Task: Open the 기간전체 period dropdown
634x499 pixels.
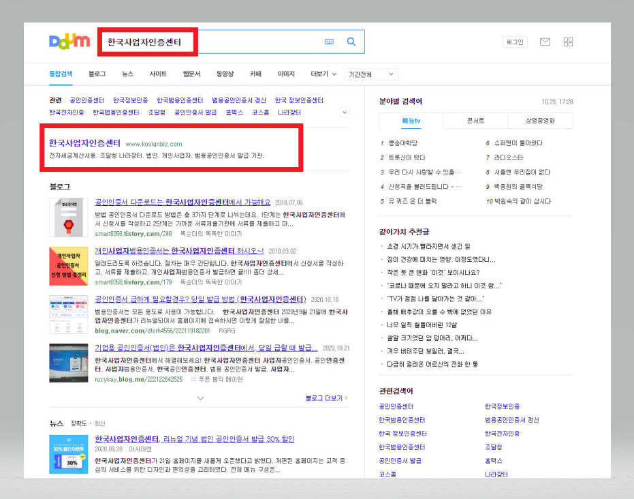Action: [370, 74]
